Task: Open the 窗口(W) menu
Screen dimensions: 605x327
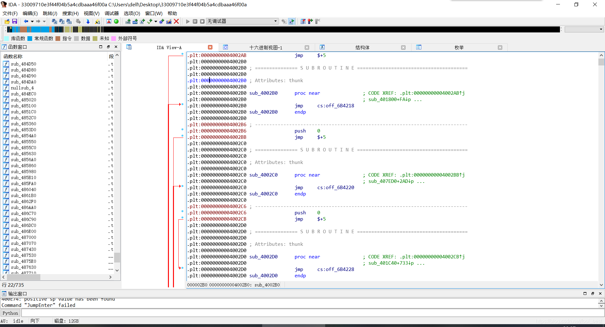Action: pyautogui.click(x=154, y=13)
